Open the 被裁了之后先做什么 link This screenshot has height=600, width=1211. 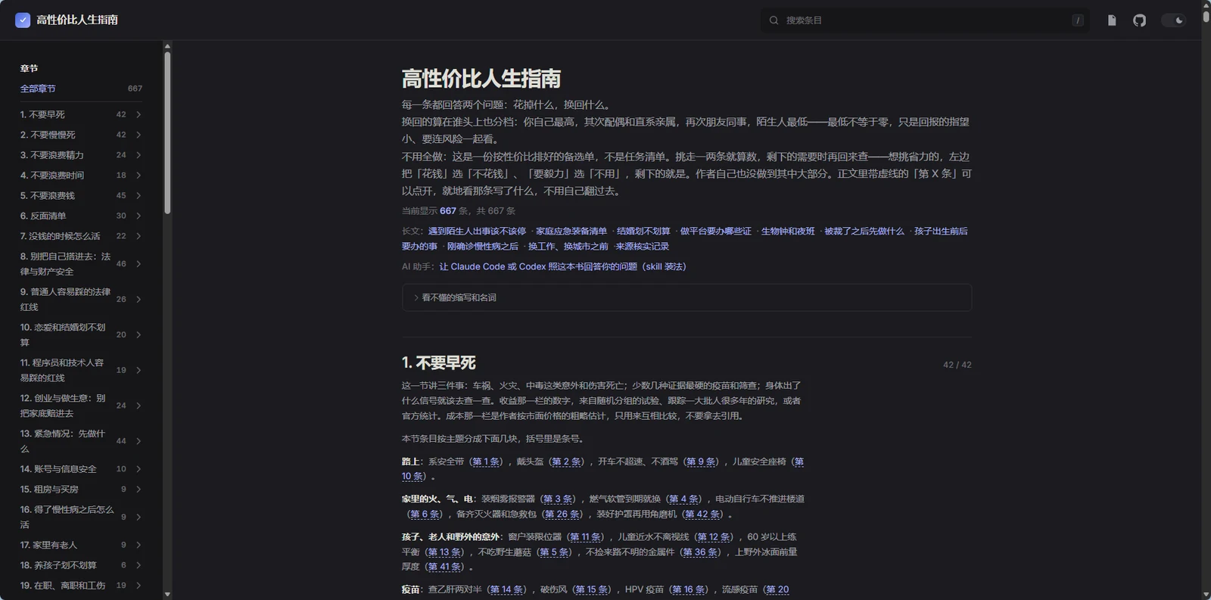click(x=864, y=232)
